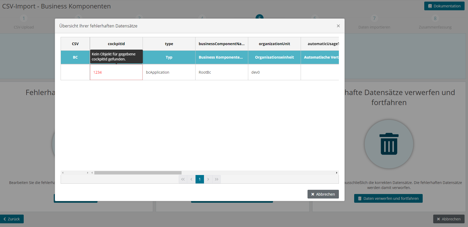Close the faulty records overview dialog
The width and height of the screenshot is (468, 227).
[338, 26]
